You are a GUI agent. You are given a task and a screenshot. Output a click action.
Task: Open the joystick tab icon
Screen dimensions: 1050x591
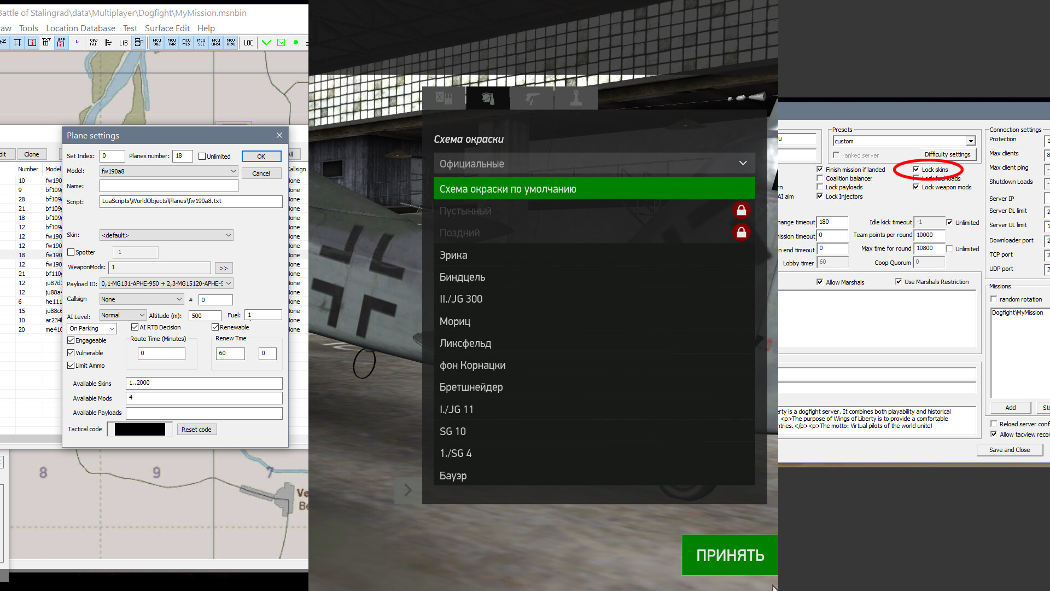[576, 99]
